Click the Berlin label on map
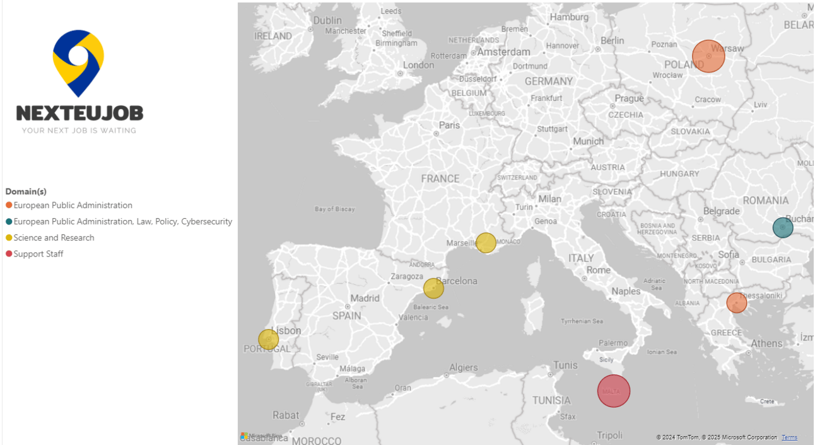815x445 pixels. pos(612,40)
